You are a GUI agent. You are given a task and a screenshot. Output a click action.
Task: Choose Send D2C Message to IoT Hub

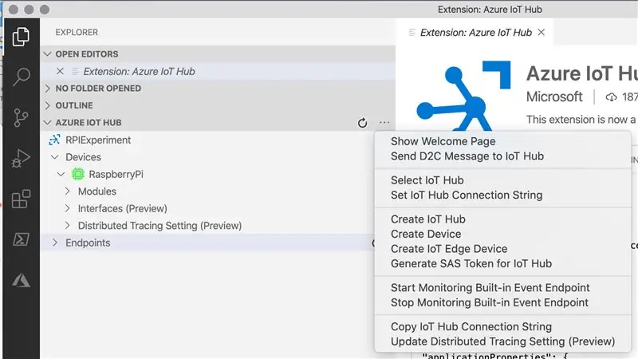[467, 156]
